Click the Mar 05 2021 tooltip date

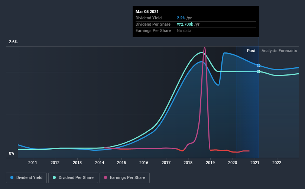click(x=147, y=12)
